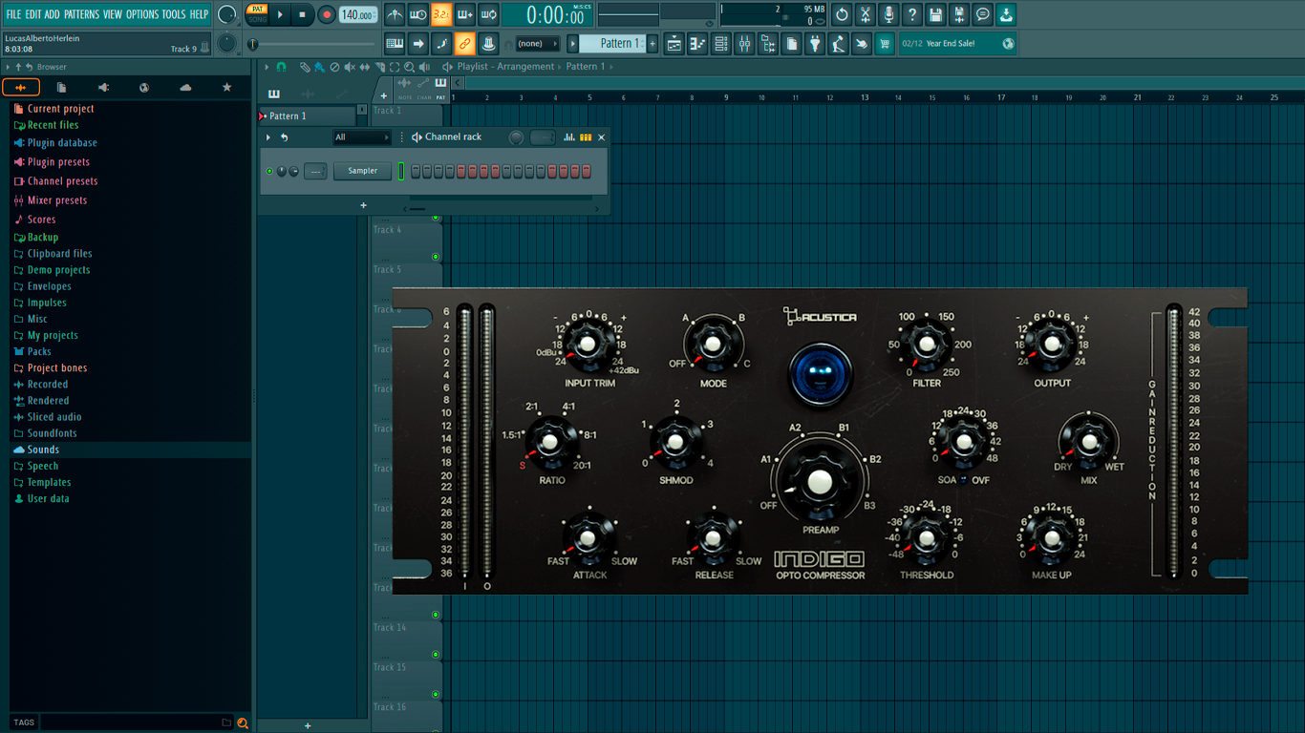The width and height of the screenshot is (1305, 733).
Task: Click the download content library icon
Action: (x=1006, y=14)
